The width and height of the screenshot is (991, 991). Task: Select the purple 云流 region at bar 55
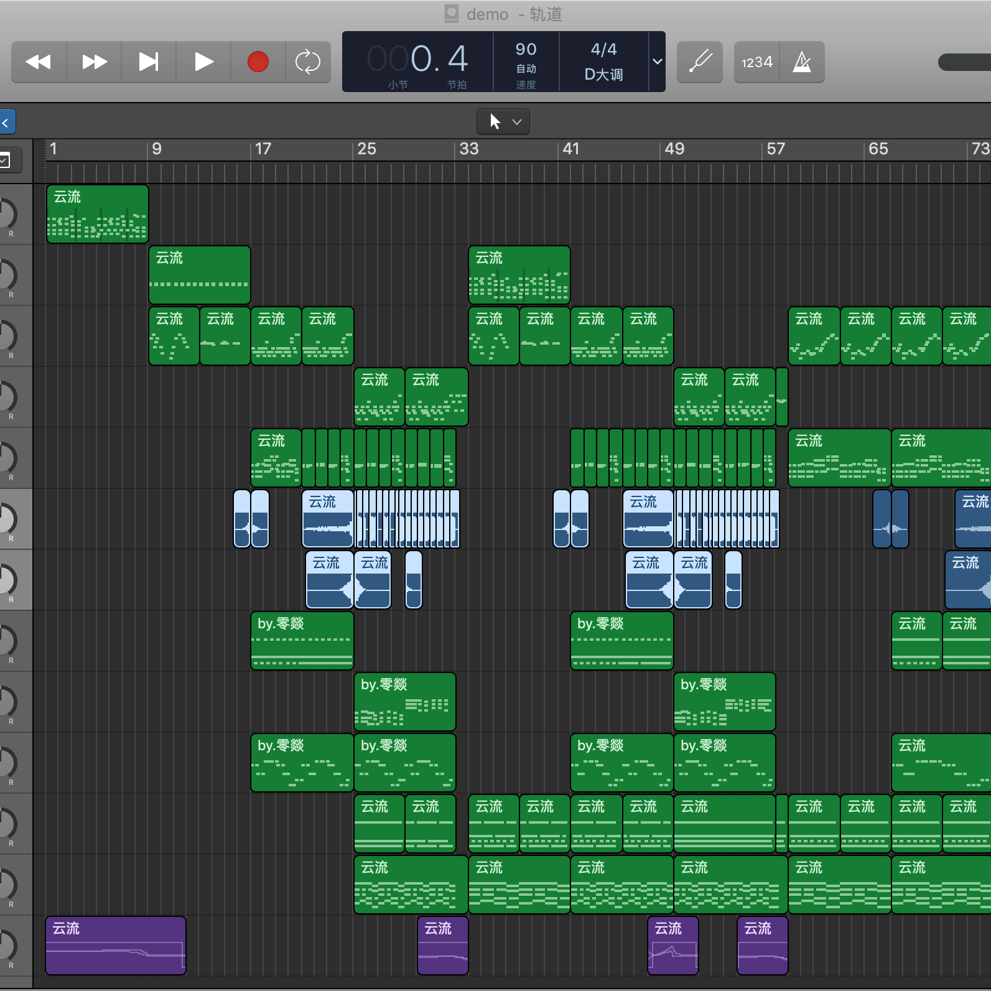point(763,946)
